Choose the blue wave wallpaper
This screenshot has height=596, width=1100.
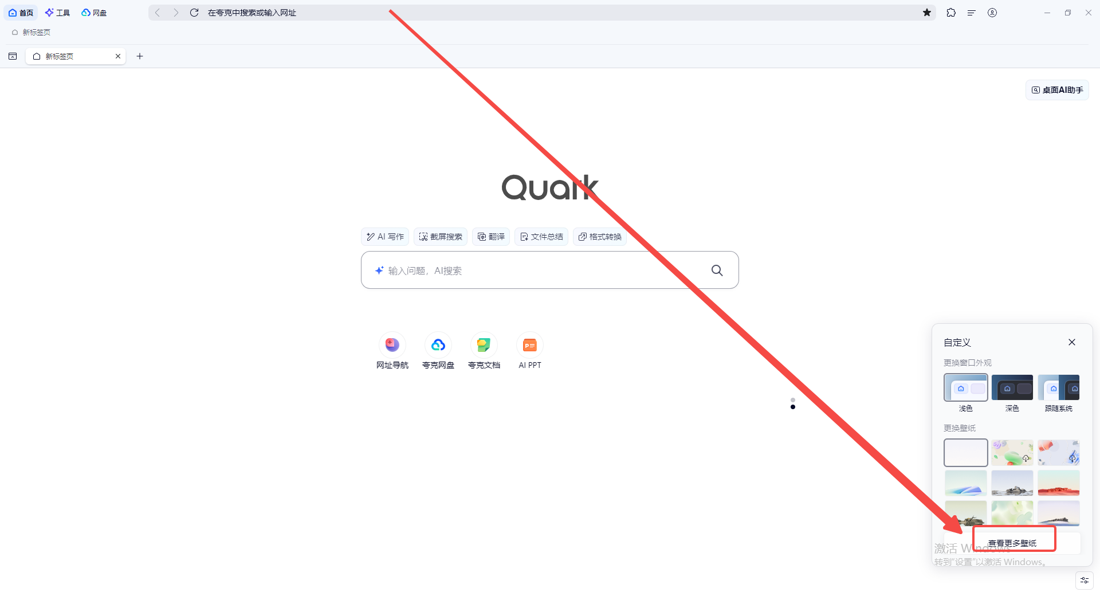(966, 483)
